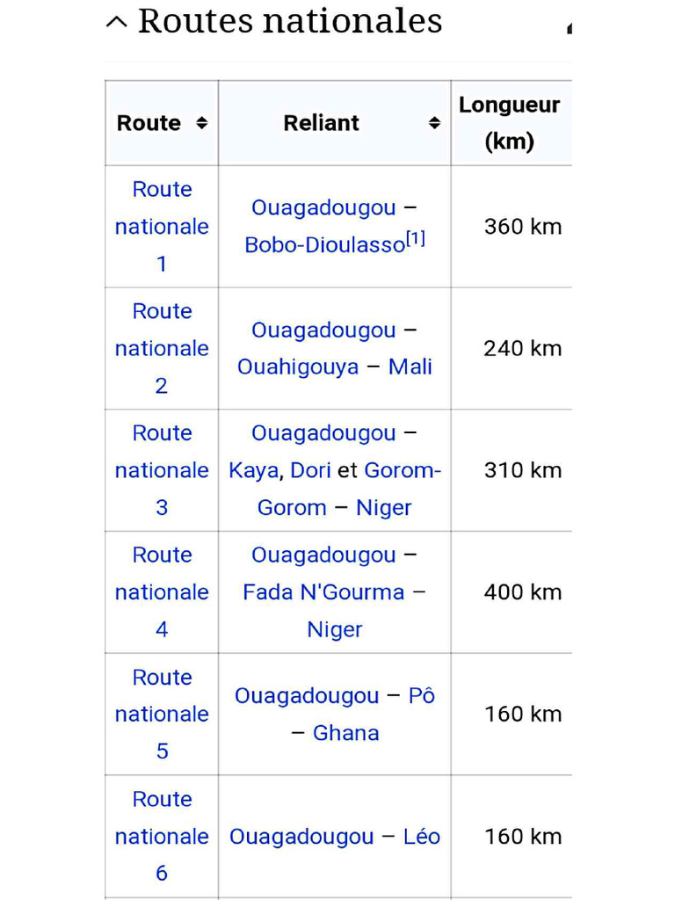The image size is (675, 900).
Task: Open the Route nationale 4 link
Action: pyautogui.click(x=162, y=592)
